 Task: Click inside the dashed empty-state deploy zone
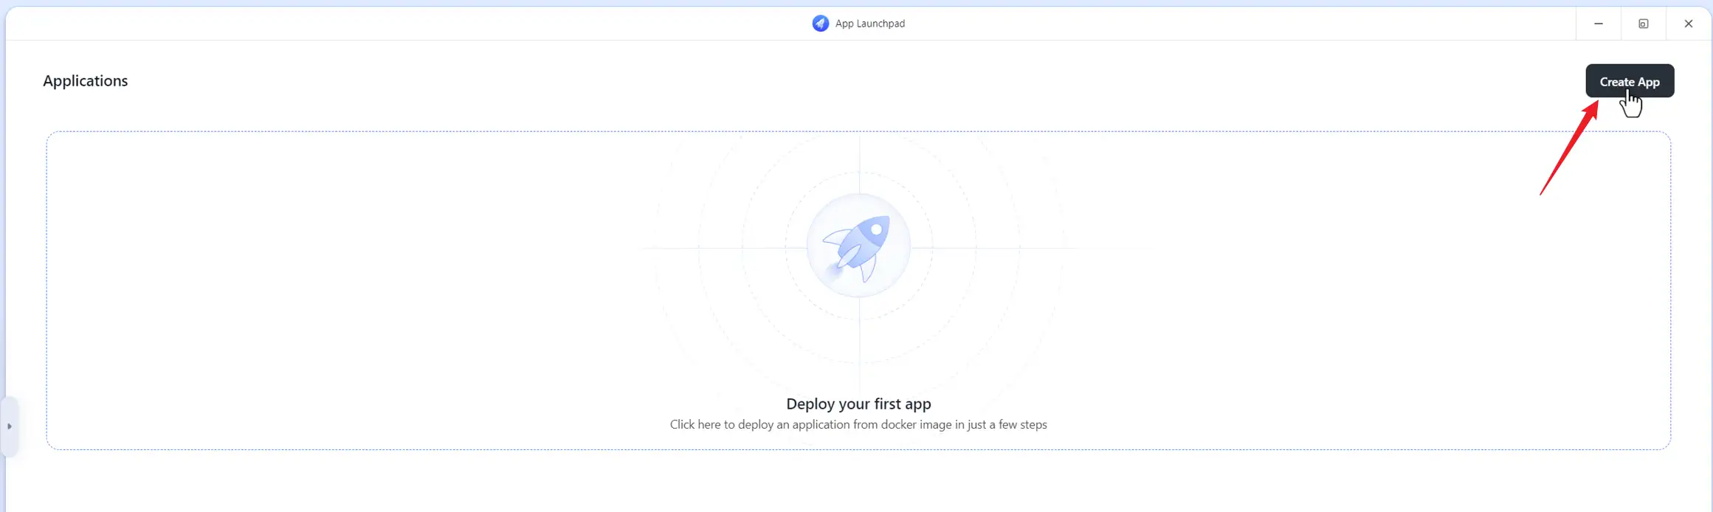click(858, 290)
